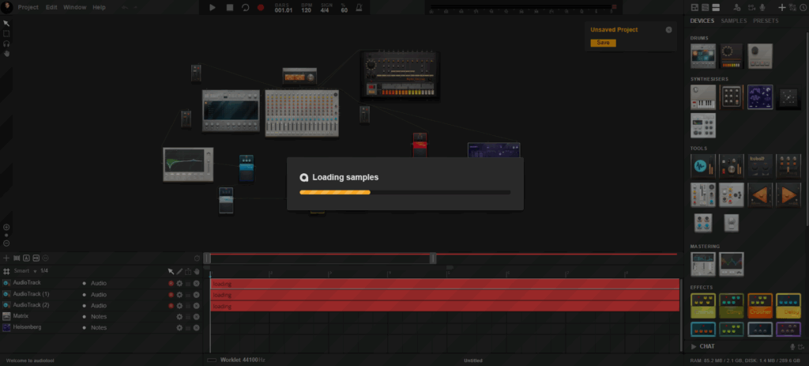Switch to the PRESETS tab
Screen dimensions: 809x366
pos(766,21)
